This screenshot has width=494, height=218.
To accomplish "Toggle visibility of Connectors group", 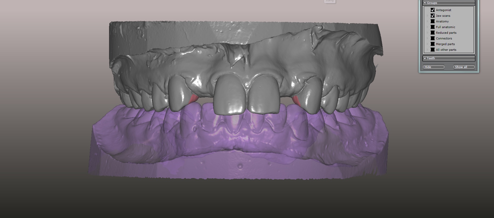I will click(433, 38).
